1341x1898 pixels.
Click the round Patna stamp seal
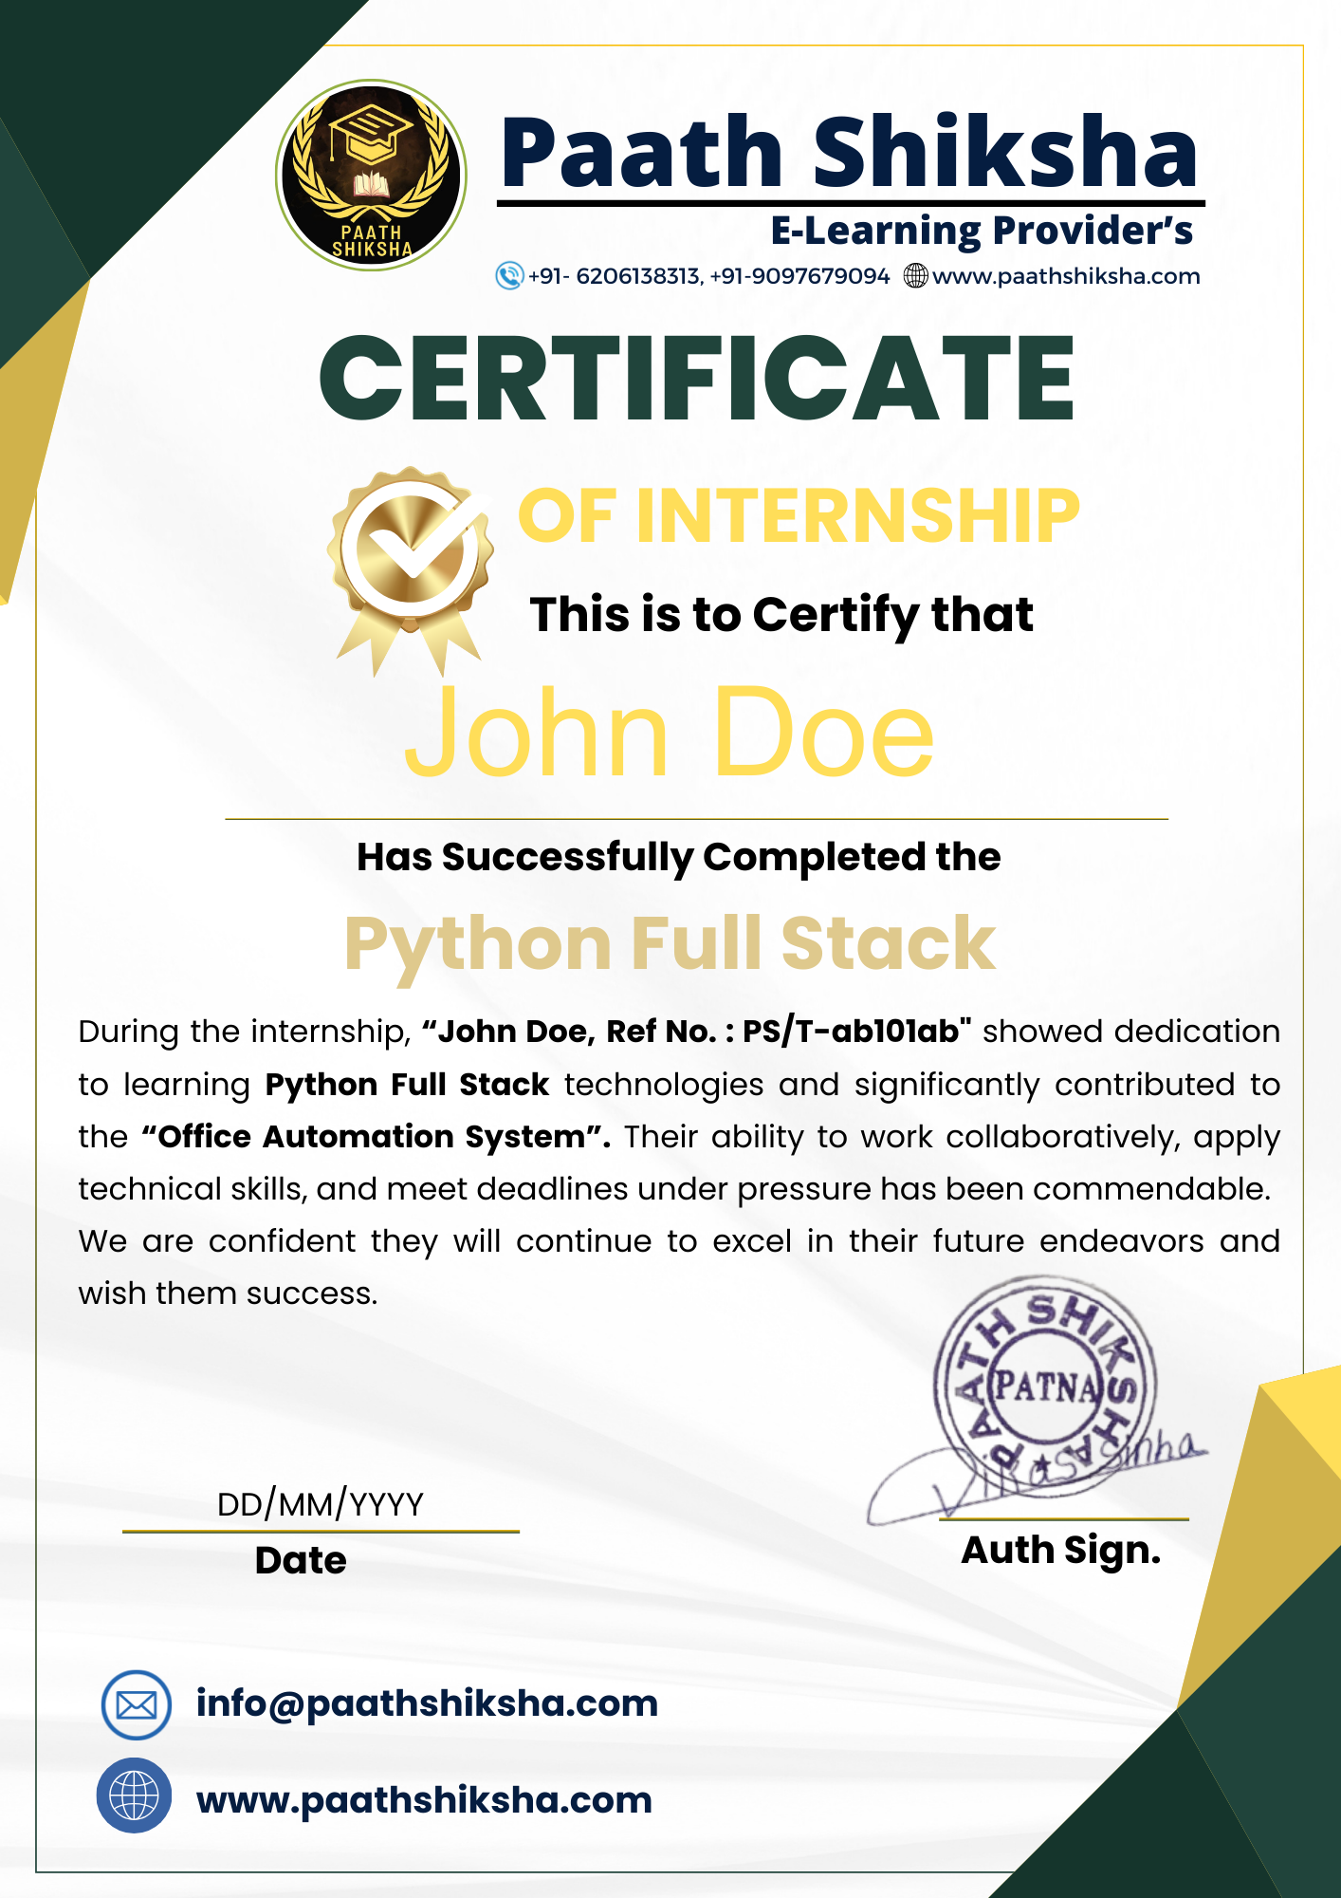[x=1046, y=1385]
